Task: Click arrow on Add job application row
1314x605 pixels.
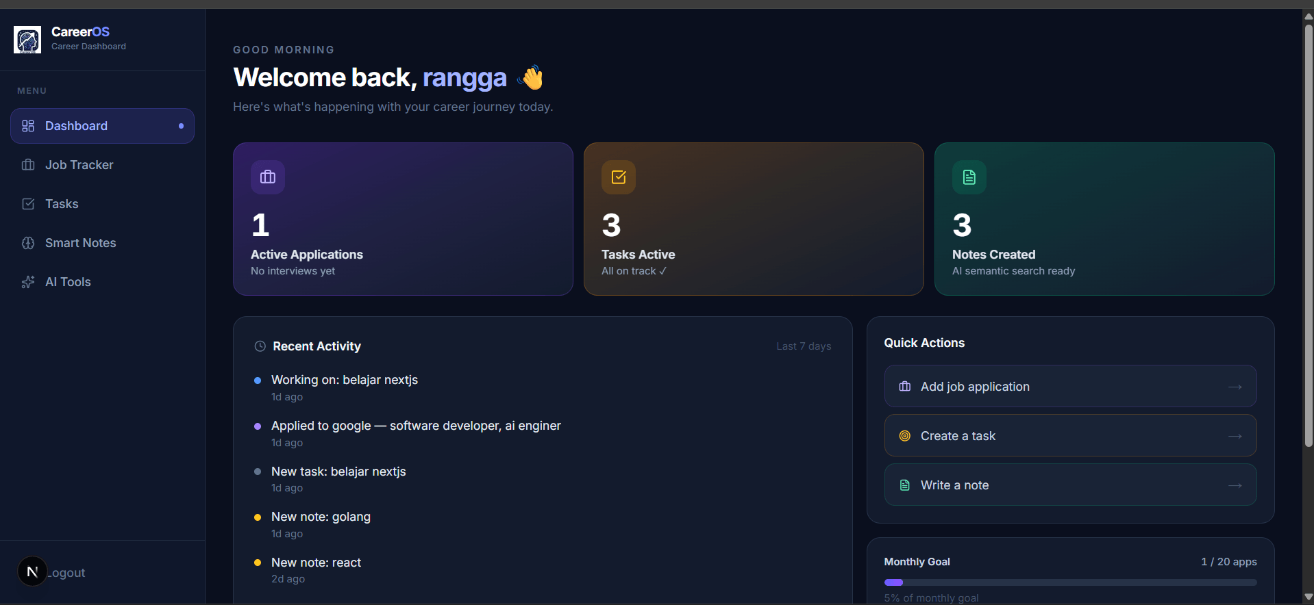Action: click(1235, 387)
